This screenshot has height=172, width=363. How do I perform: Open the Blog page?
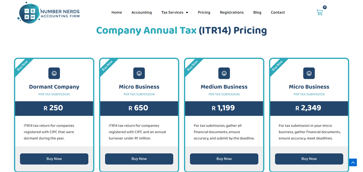coord(257,12)
